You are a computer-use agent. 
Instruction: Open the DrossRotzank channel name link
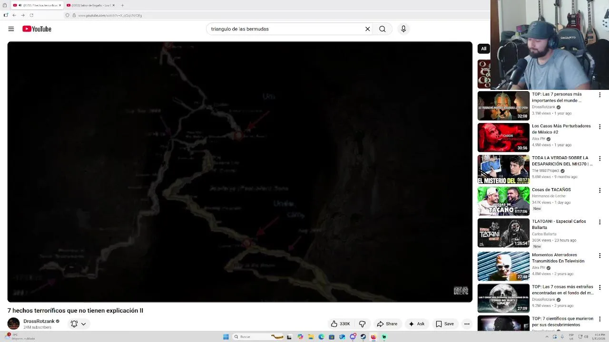coord(39,322)
